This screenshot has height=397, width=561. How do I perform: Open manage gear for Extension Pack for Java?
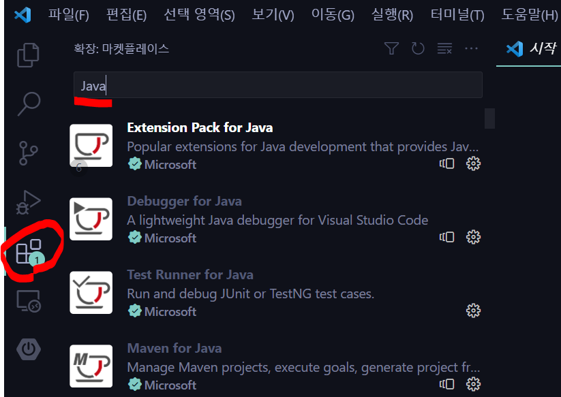473,163
